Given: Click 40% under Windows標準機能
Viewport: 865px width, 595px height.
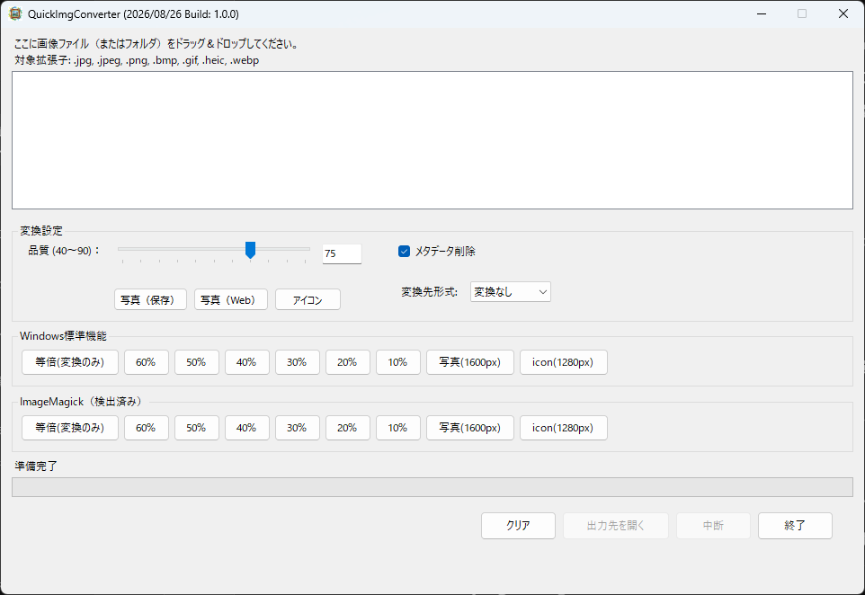Looking at the screenshot, I should (246, 362).
